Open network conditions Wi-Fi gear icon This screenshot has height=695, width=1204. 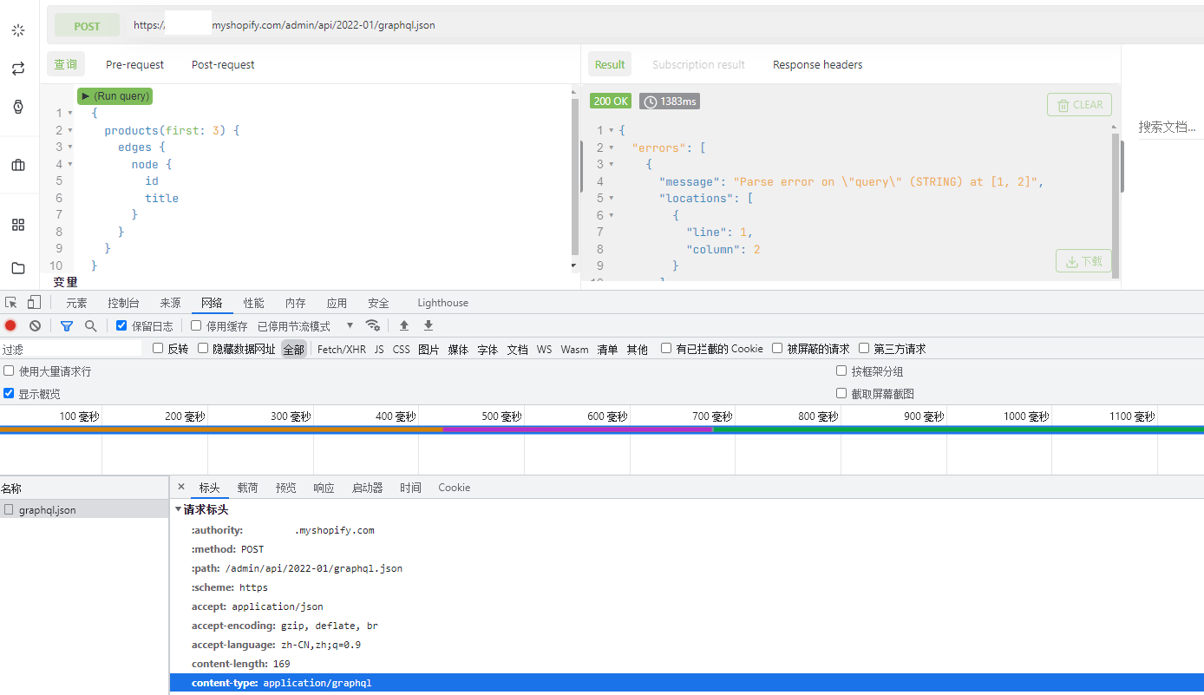point(373,325)
